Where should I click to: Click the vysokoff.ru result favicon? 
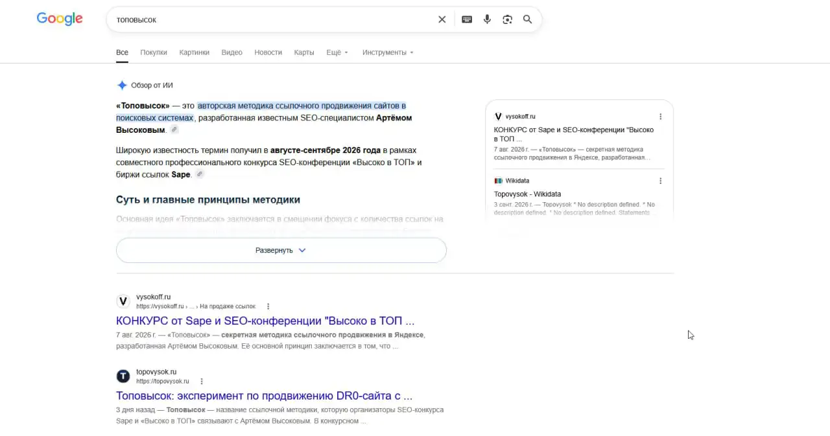click(x=123, y=301)
